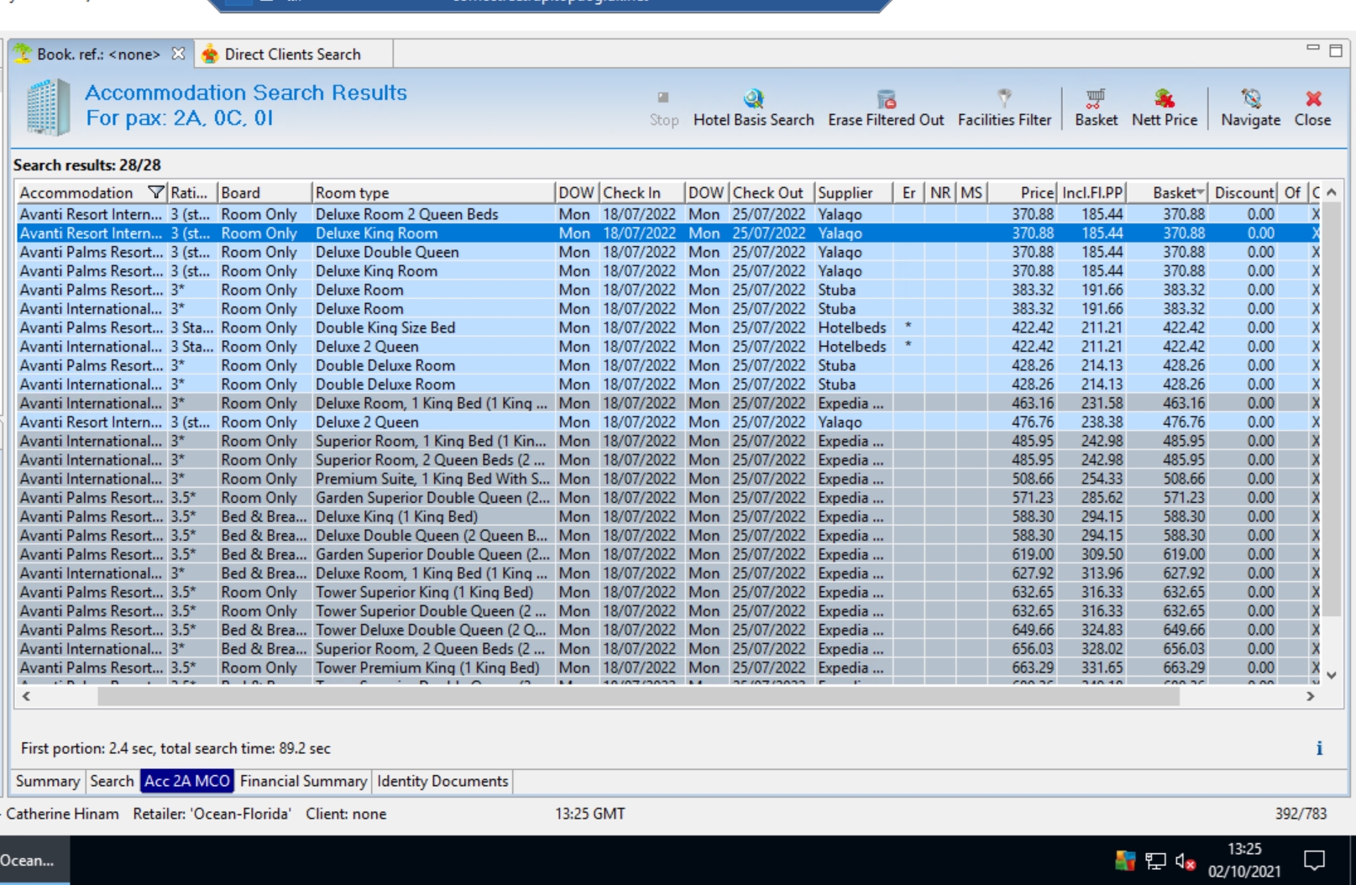Click Erase Filtered Out toolbar icon
Screen dimensions: 1356x885
[886, 99]
